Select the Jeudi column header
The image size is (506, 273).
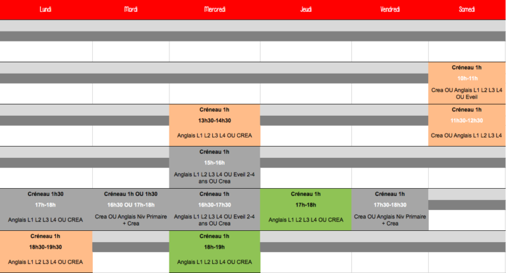(306, 9)
